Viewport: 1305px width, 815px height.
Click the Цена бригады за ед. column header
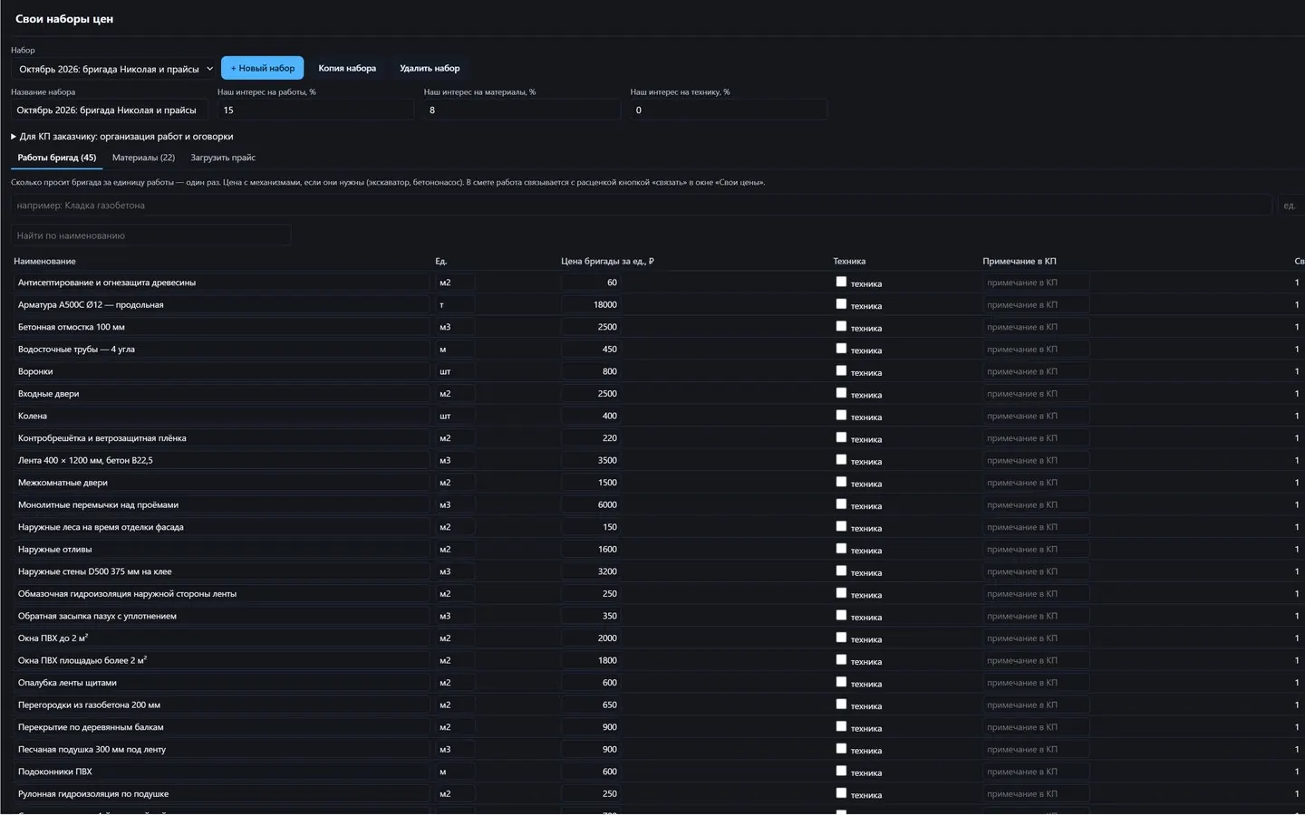607,262
